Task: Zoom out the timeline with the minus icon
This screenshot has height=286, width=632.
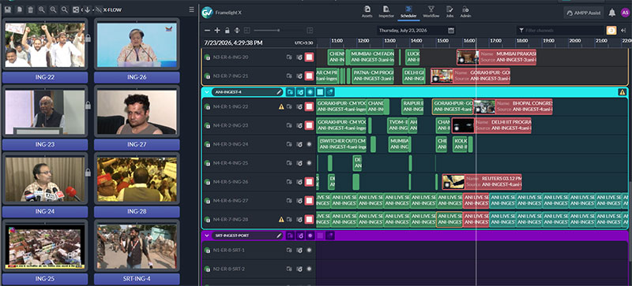Action: 207,30
